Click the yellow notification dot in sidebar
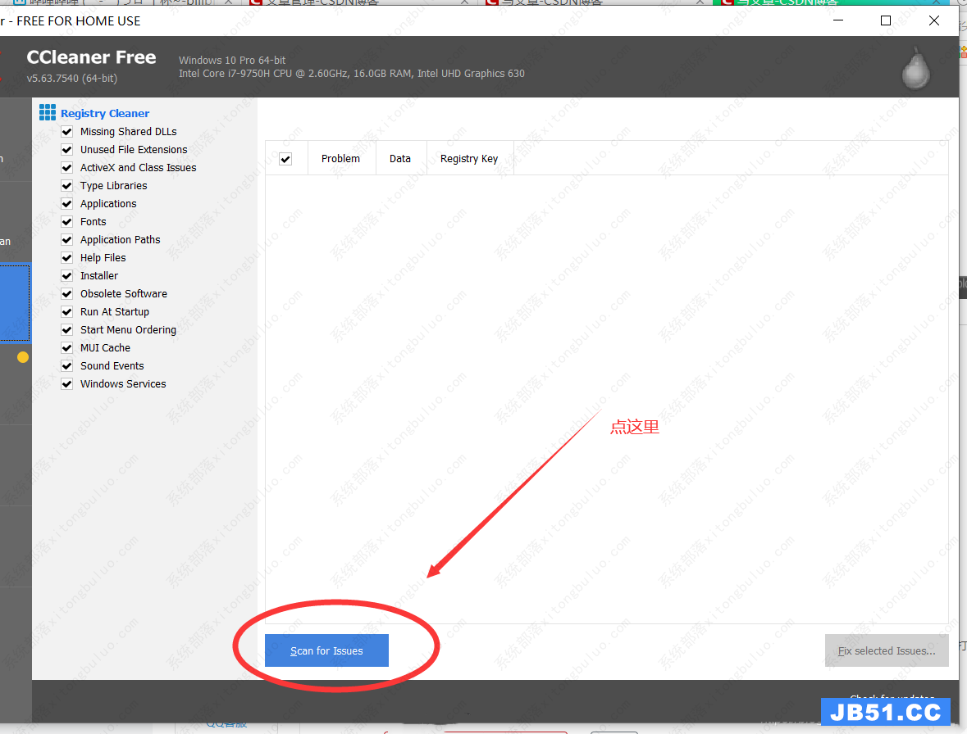The height and width of the screenshot is (734, 967). pos(23,357)
